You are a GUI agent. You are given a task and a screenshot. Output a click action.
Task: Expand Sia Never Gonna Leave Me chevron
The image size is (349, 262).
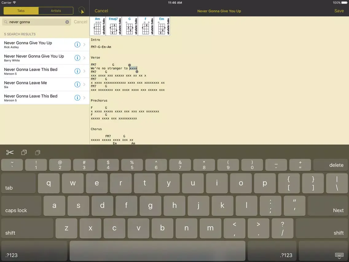85,85
